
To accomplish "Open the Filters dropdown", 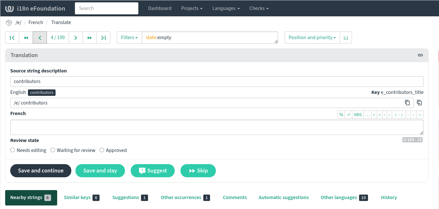I will pyautogui.click(x=129, y=38).
